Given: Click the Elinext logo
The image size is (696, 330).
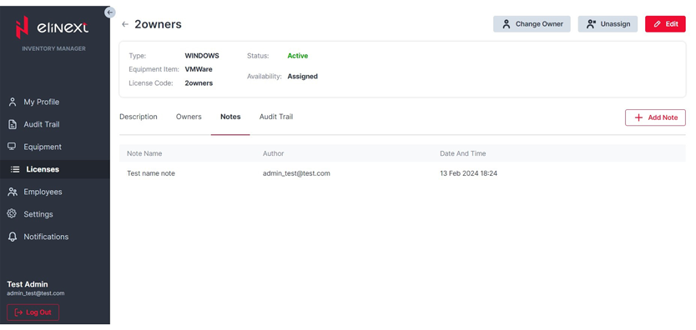Looking at the screenshot, I should 52,27.
